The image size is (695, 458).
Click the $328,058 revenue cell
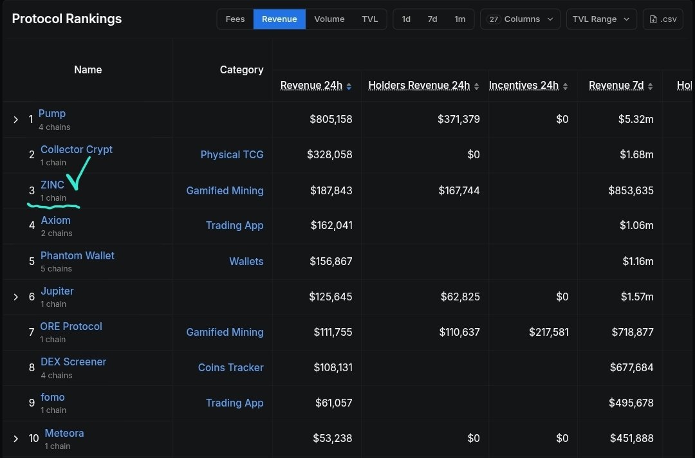click(x=329, y=154)
